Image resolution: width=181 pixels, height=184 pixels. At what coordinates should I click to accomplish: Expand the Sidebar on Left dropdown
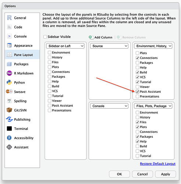[65, 46]
